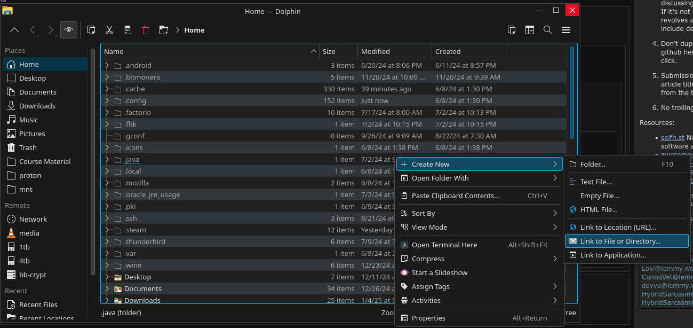This screenshot has height=328, width=693.
Task: Open Music from the Places sidebar
Action: click(45, 120)
